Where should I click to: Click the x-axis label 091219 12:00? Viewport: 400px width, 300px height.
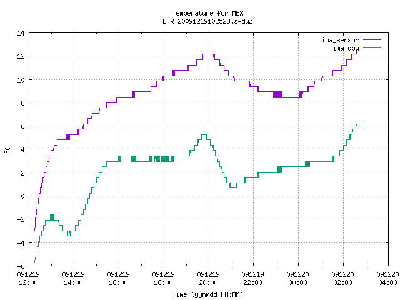tap(29, 279)
